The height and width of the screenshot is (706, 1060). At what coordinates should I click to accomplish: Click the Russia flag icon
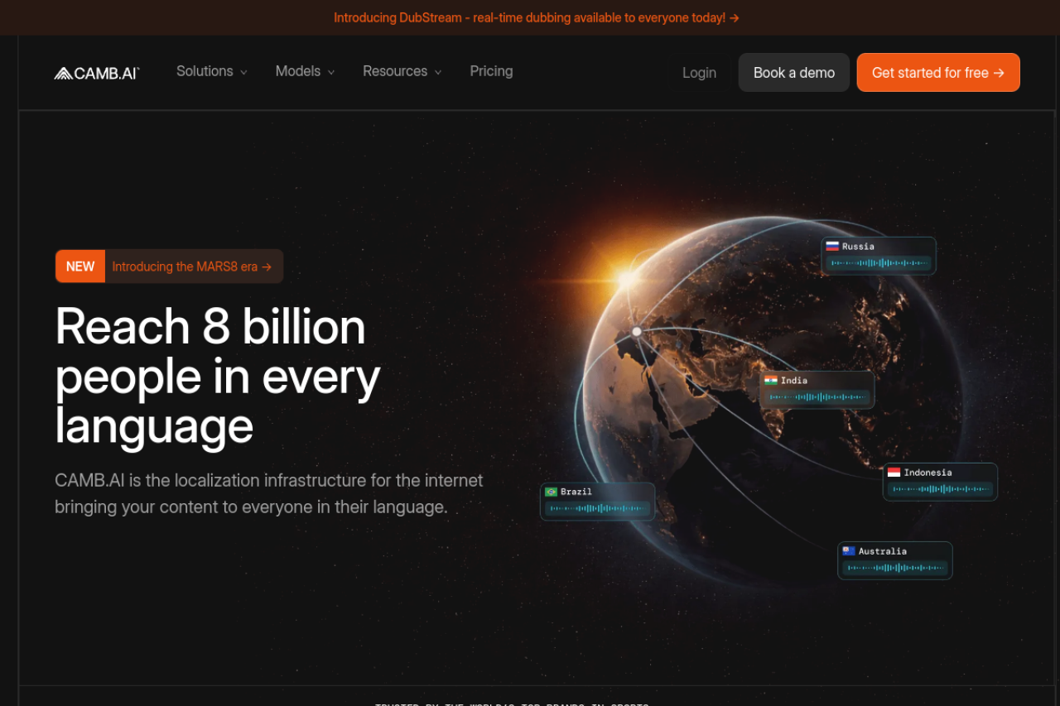point(832,246)
